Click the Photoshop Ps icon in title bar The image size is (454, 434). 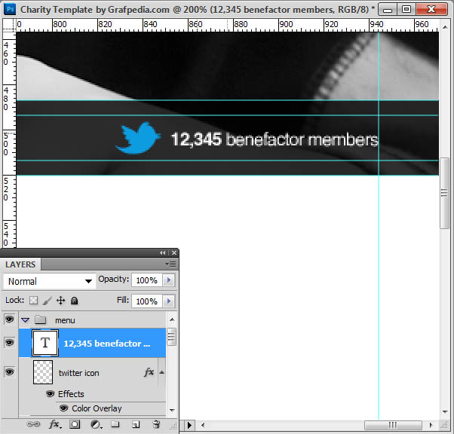tap(10, 9)
